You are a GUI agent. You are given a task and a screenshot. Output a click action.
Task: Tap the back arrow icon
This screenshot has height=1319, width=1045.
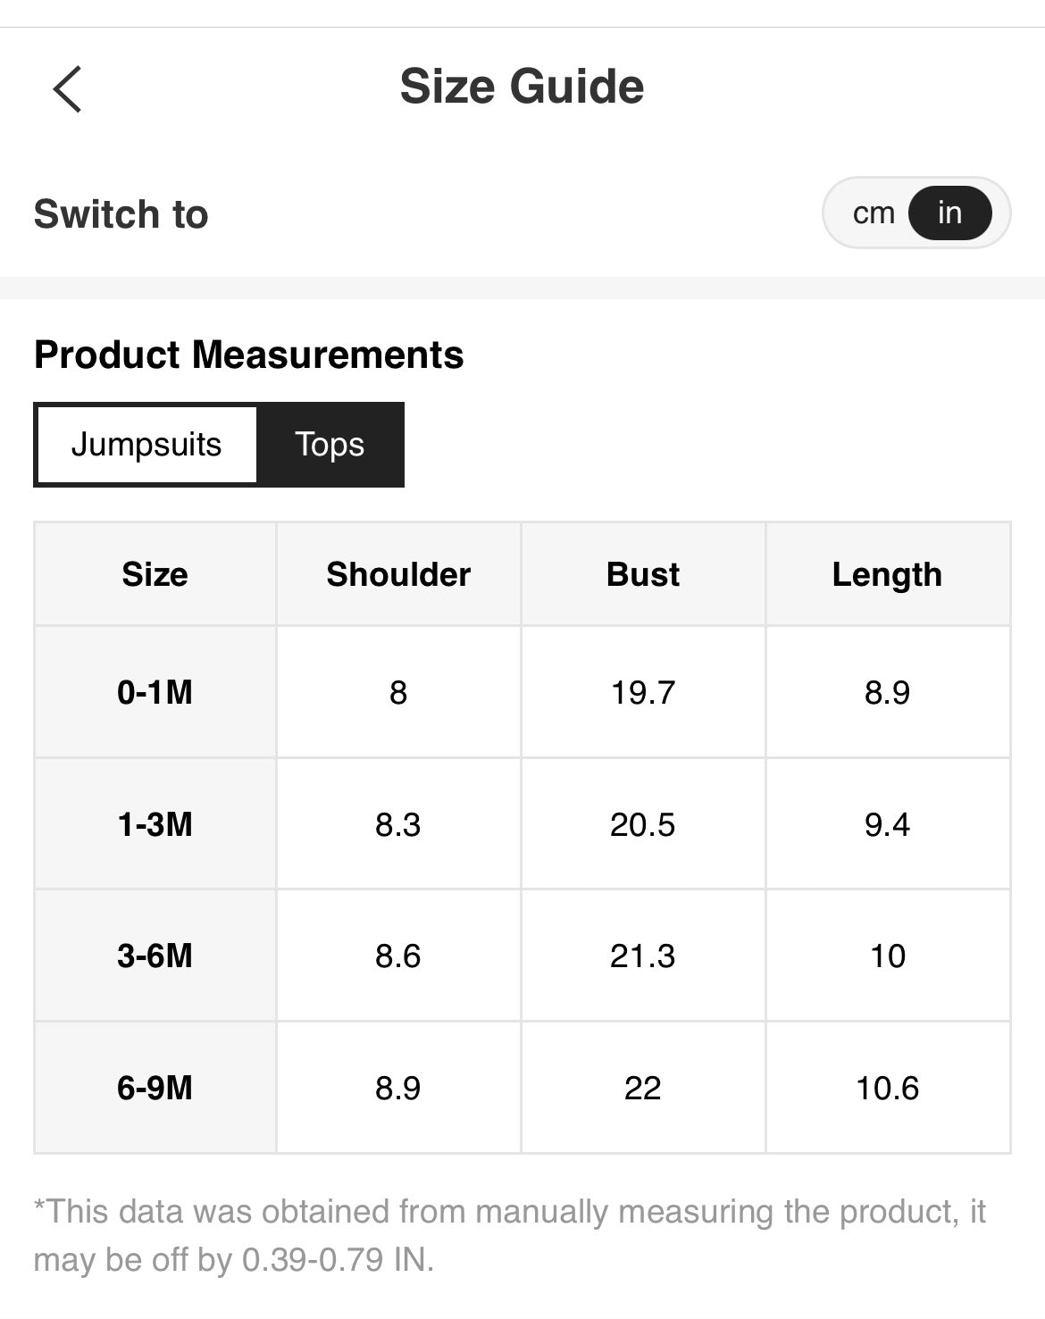(67, 88)
